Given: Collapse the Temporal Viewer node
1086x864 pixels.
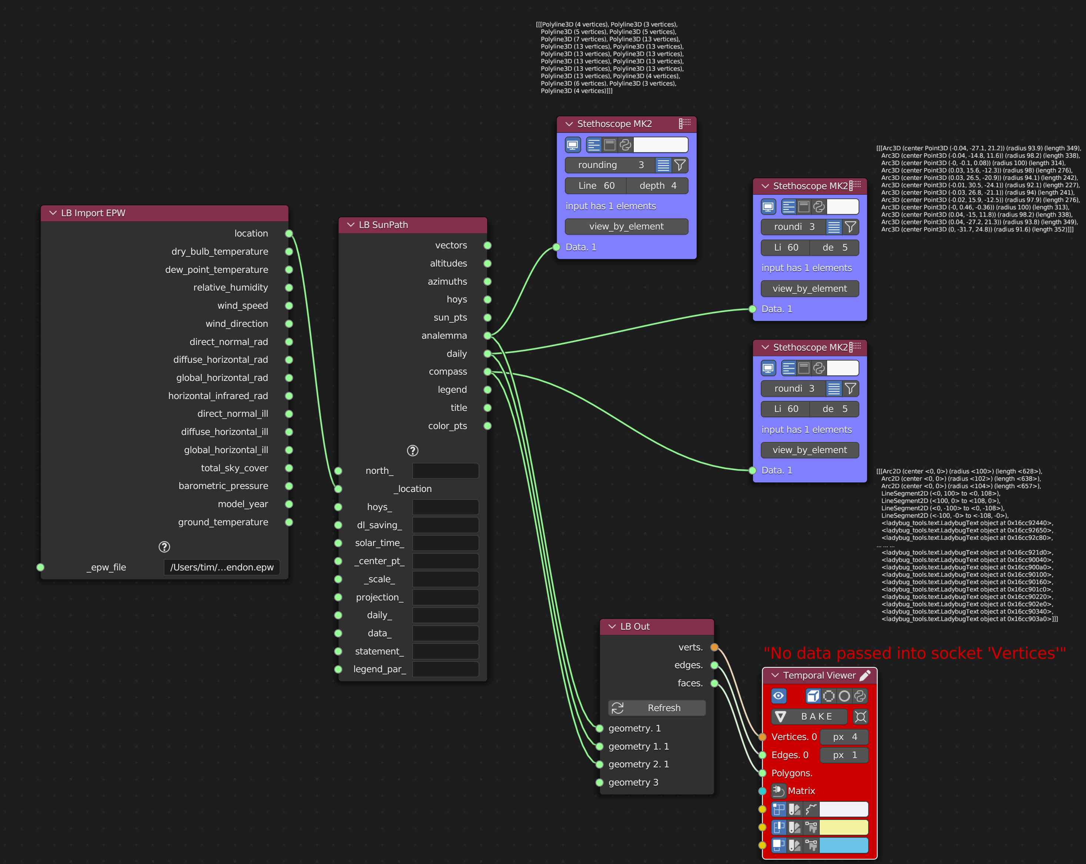Looking at the screenshot, I should tap(776, 675).
